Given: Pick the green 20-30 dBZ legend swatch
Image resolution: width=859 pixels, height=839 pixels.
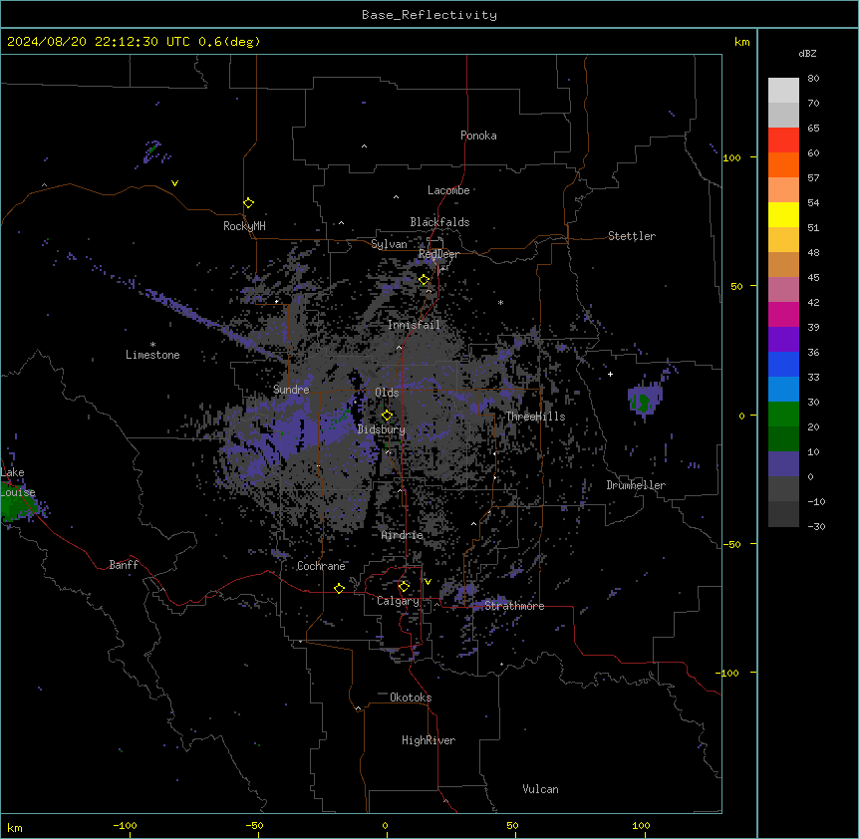Looking at the screenshot, I should 783,415.
